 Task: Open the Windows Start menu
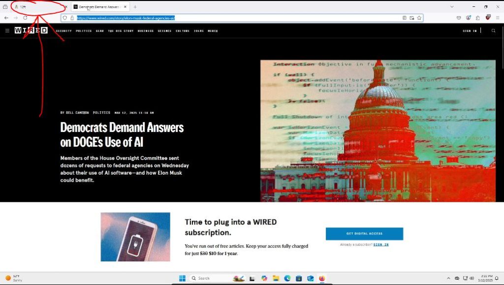point(182,278)
